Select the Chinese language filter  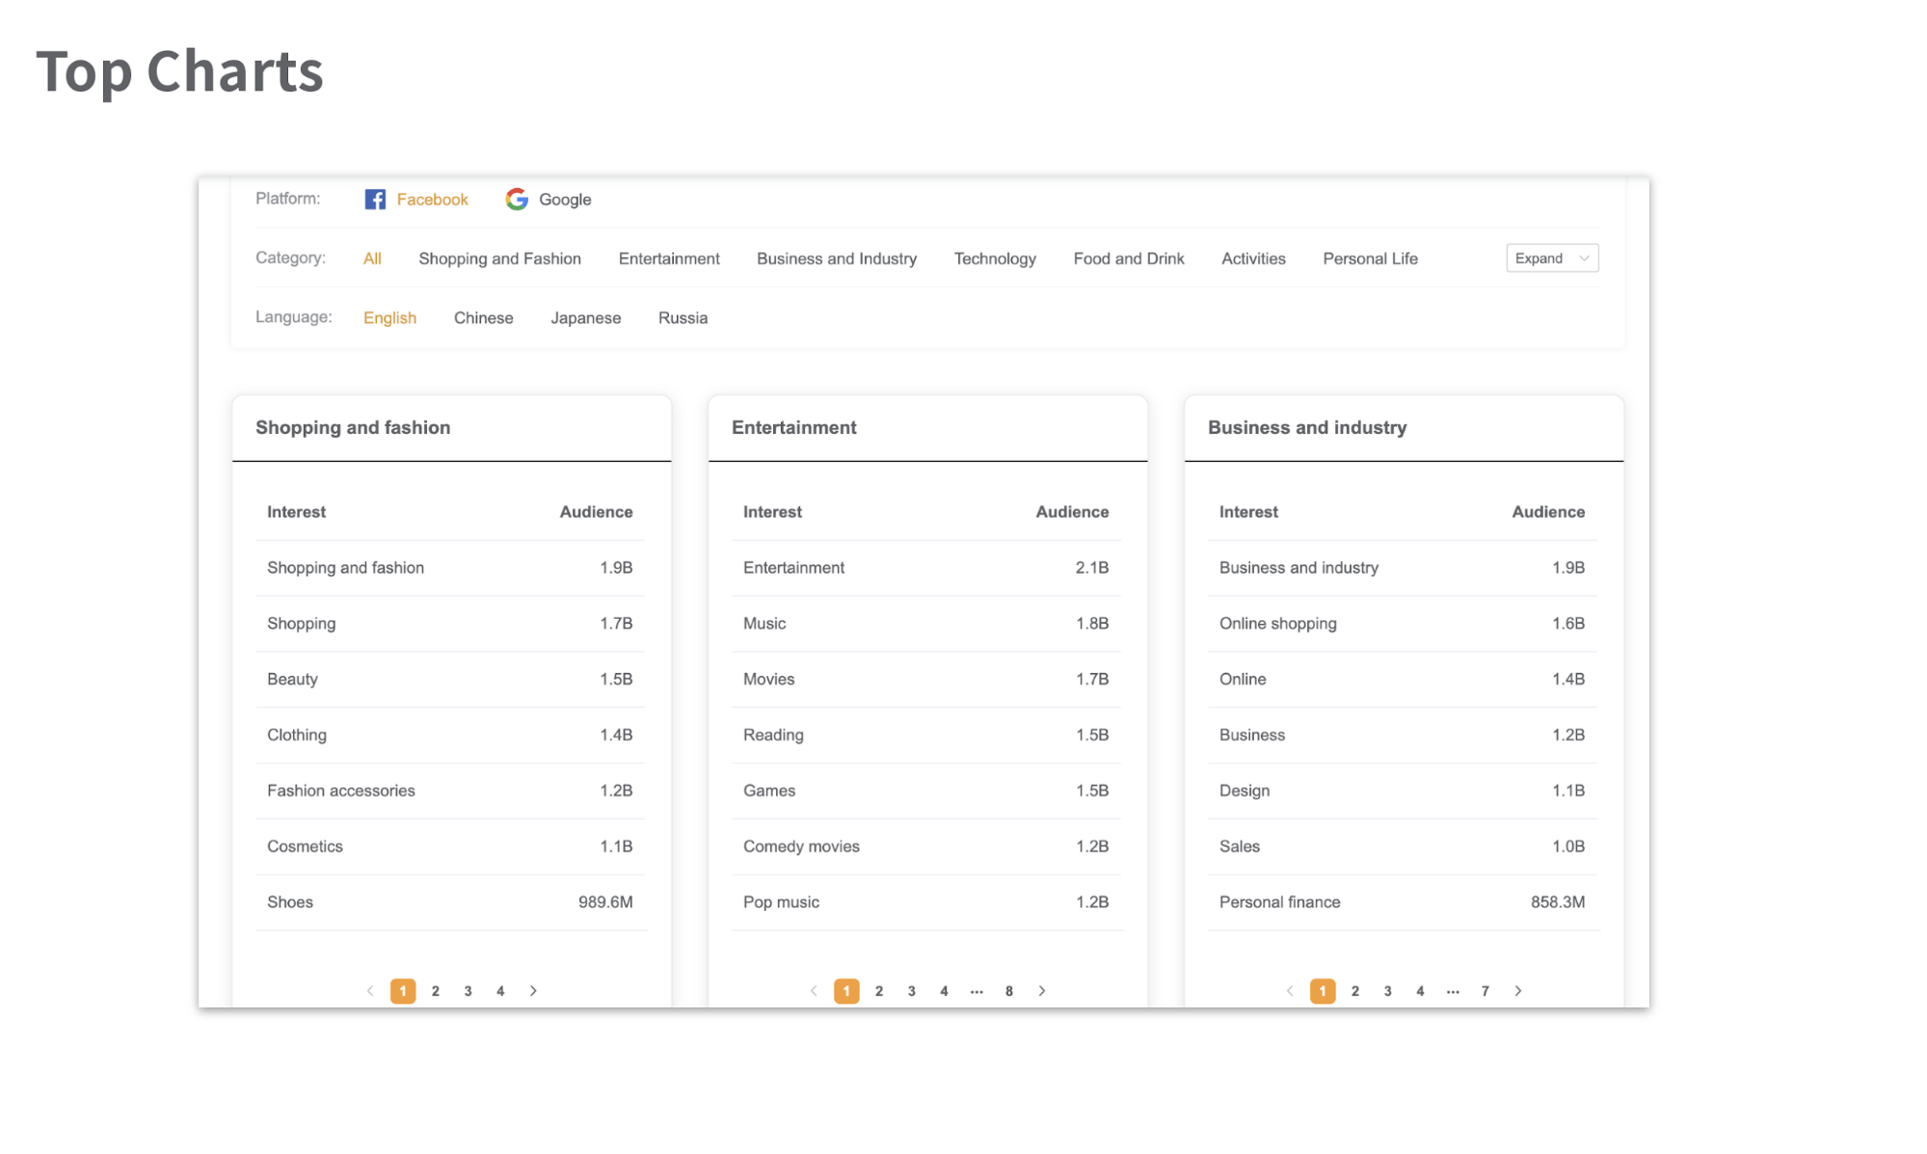[x=483, y=317]
